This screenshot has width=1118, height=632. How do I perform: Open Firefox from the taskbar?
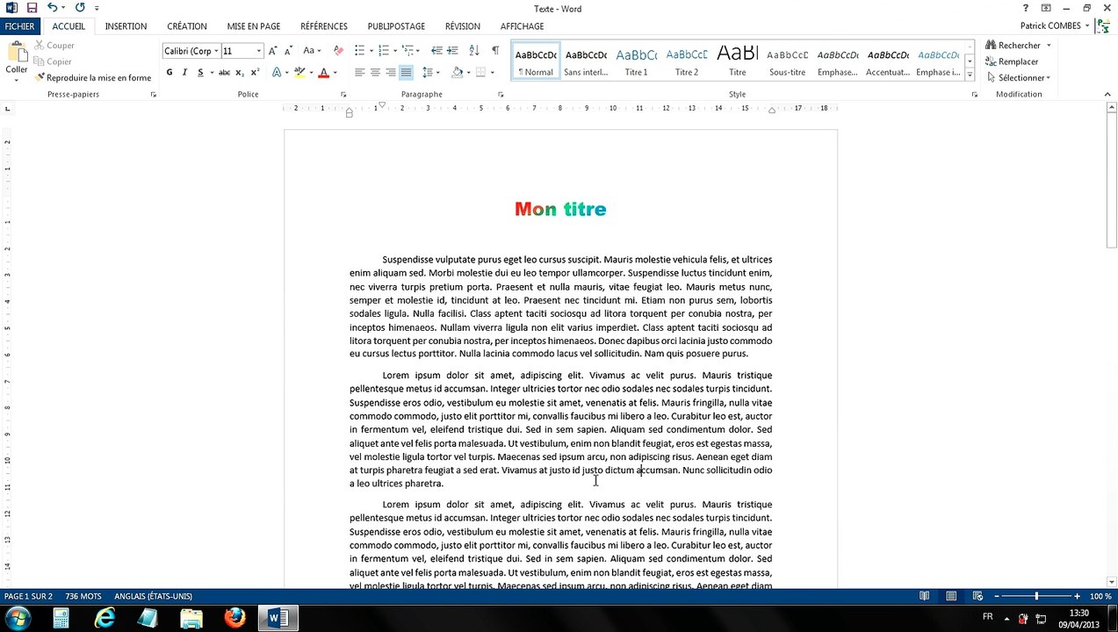(x=234, y=619)
